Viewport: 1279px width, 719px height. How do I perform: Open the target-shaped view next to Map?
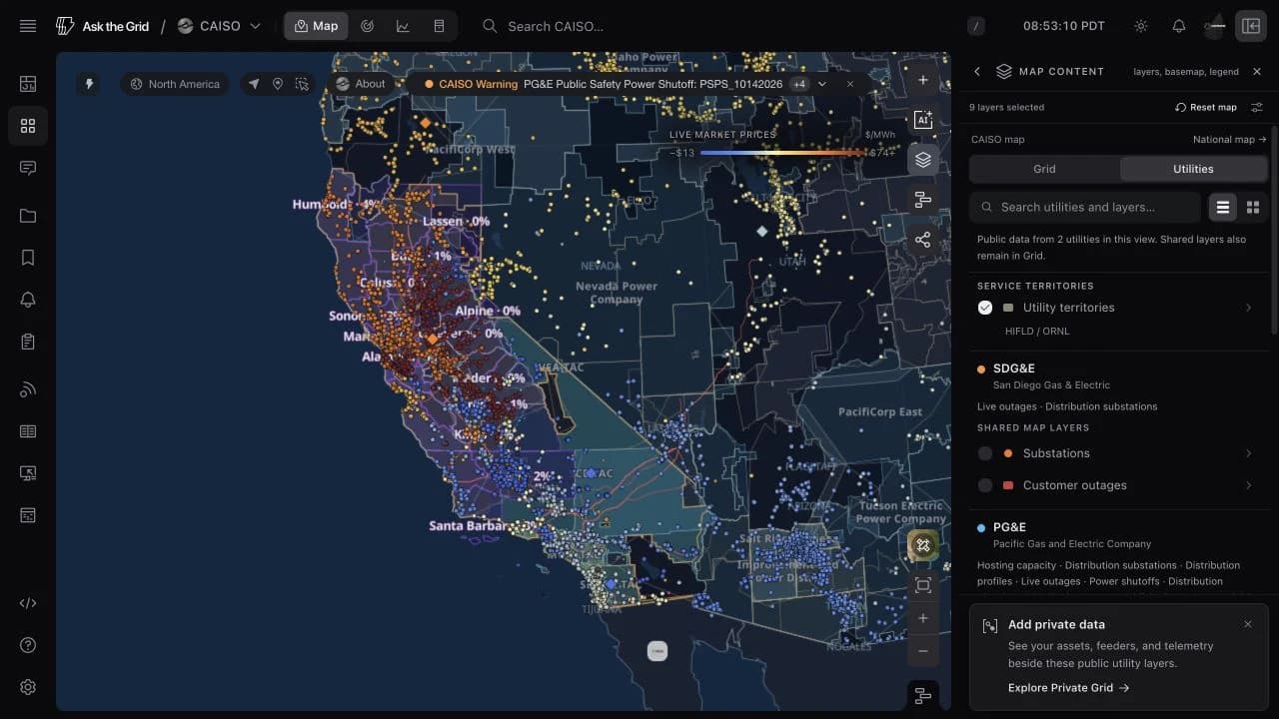[x=367, y=26]
